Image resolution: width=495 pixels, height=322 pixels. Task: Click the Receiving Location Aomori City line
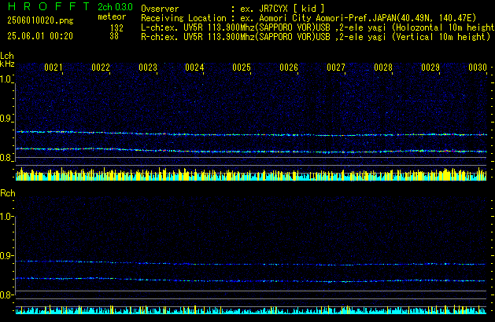(x=308, y=18)
